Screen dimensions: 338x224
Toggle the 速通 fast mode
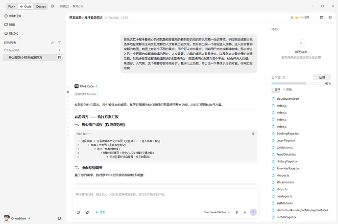[100, 212]
